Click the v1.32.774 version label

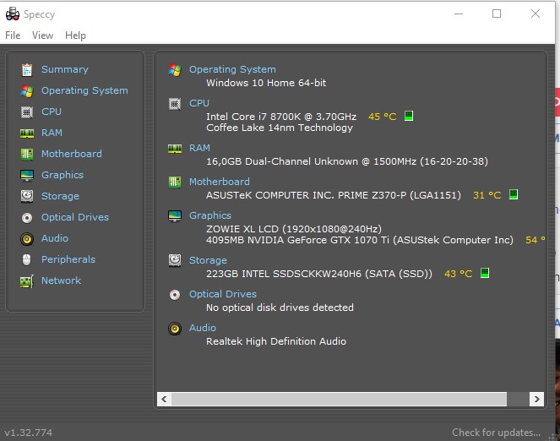(x=28, y=433)
